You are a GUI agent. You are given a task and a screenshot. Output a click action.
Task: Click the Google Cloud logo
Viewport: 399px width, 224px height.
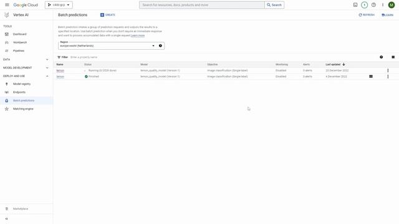pos(26,5)
